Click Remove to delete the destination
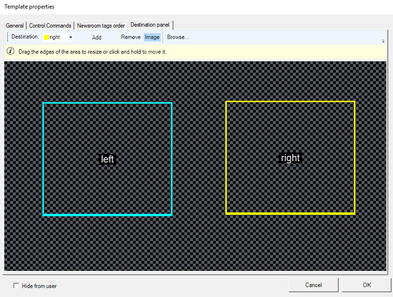393x297 pixels. click(x=131, y=37)
